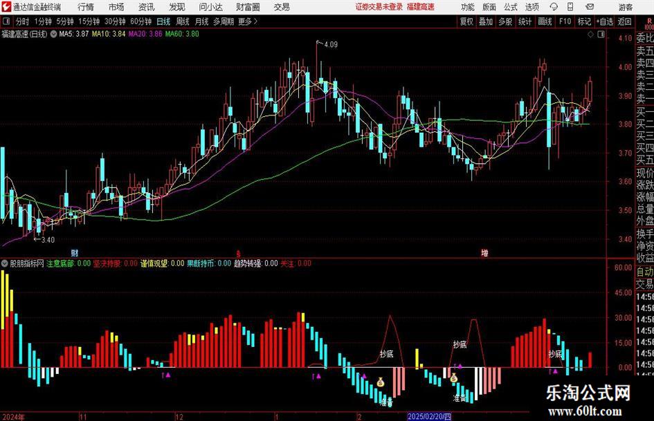Screen dimensions: 654x421
Task: Open the 画线 drawing tools
Action: coord(545,21)
